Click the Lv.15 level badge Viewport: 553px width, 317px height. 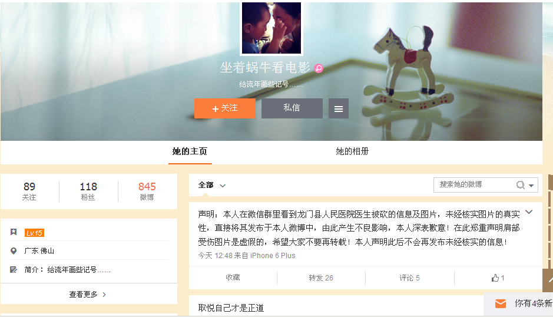[x=34, y=233]
